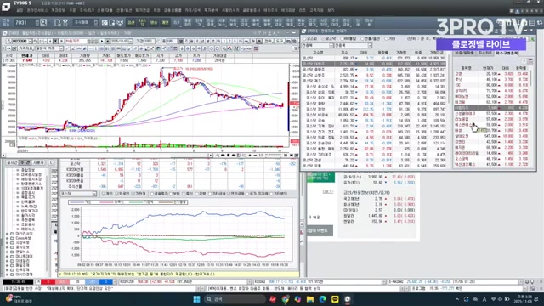Toggle the 개인 investor checkbox
The height and width of the screenshot is (306, 544).
point(104,194)
